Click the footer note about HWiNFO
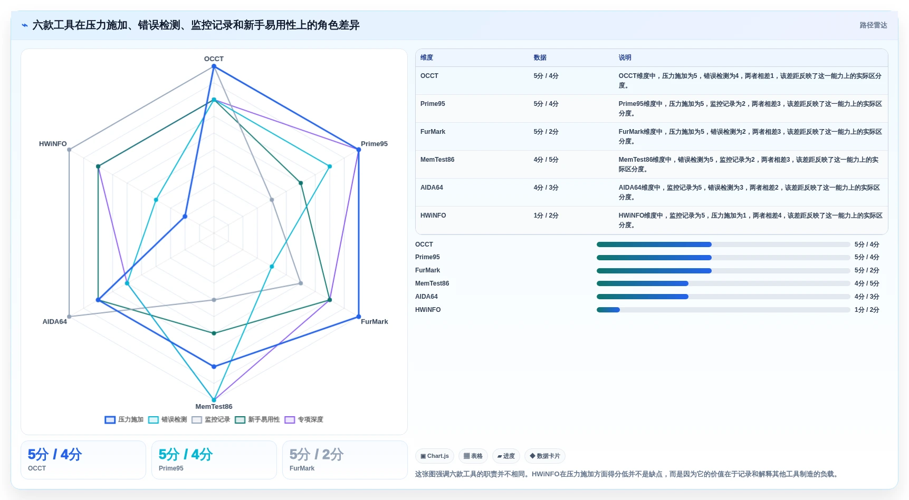This screenshot has height=500, width=909. point(627,474)
